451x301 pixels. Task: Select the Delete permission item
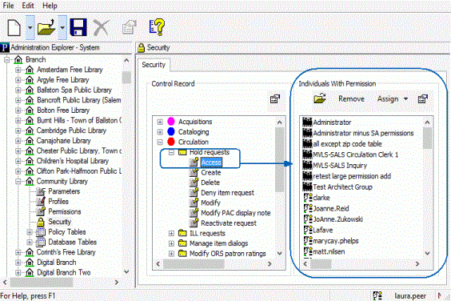pyautogui.click(x=210, y=183)
